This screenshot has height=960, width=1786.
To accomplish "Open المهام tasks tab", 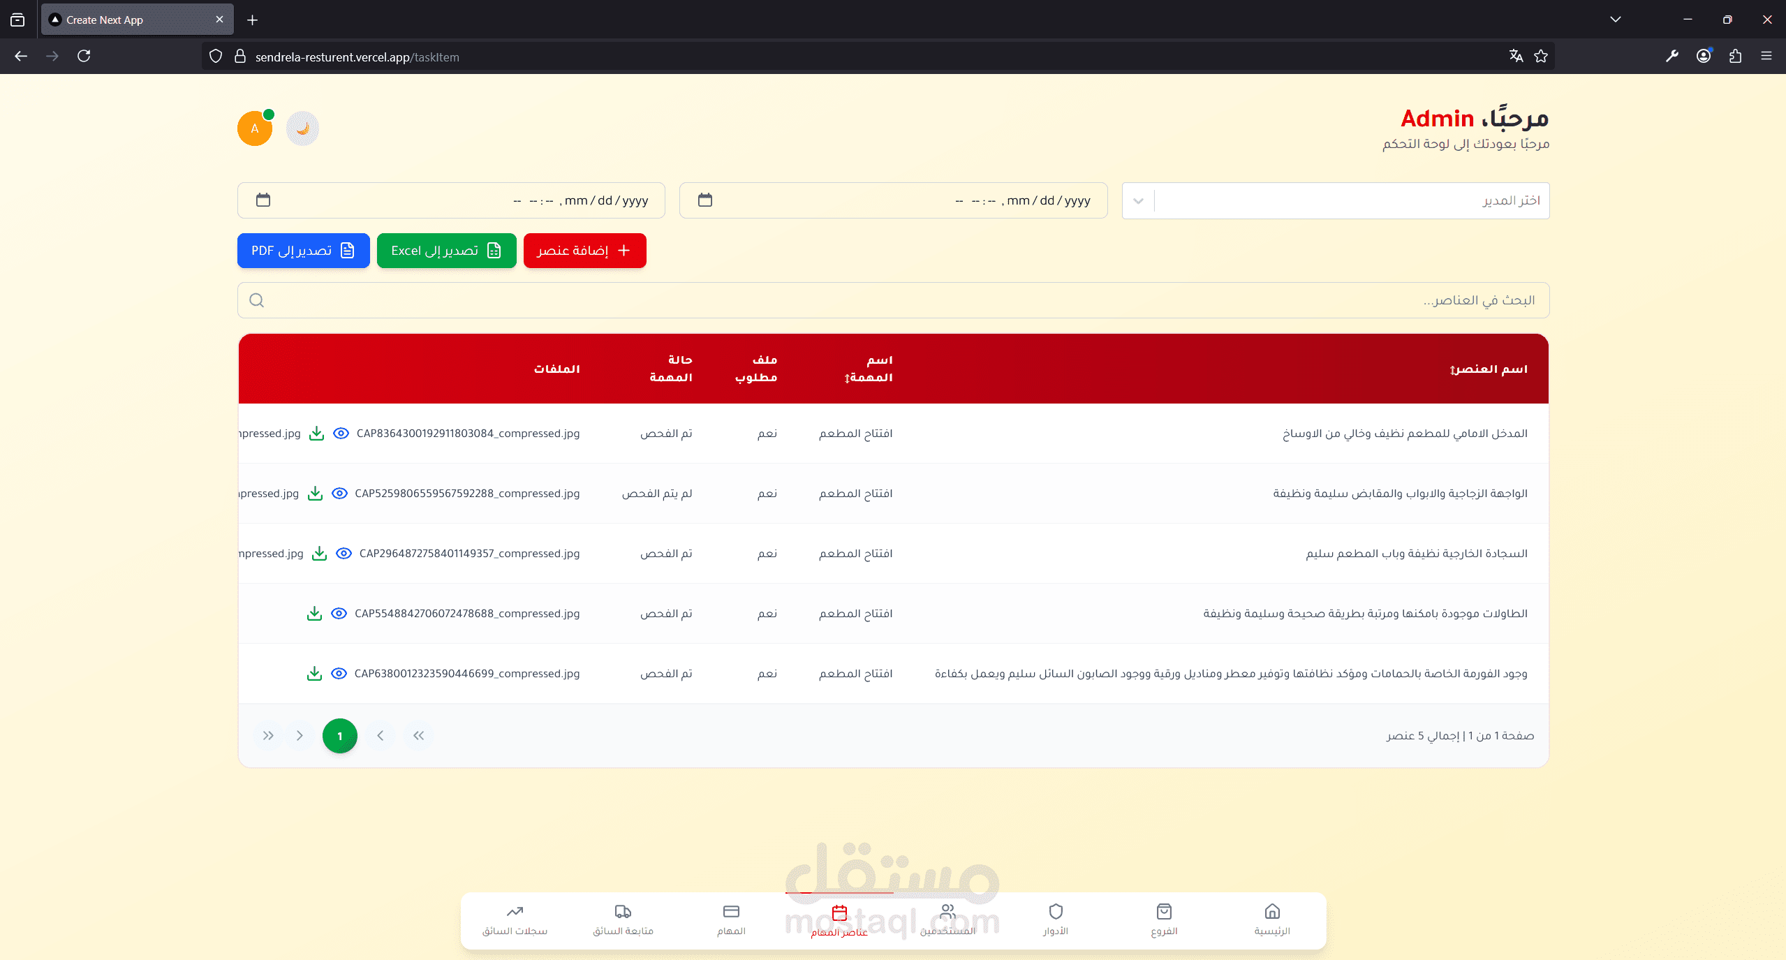I will tap(731, 920).
